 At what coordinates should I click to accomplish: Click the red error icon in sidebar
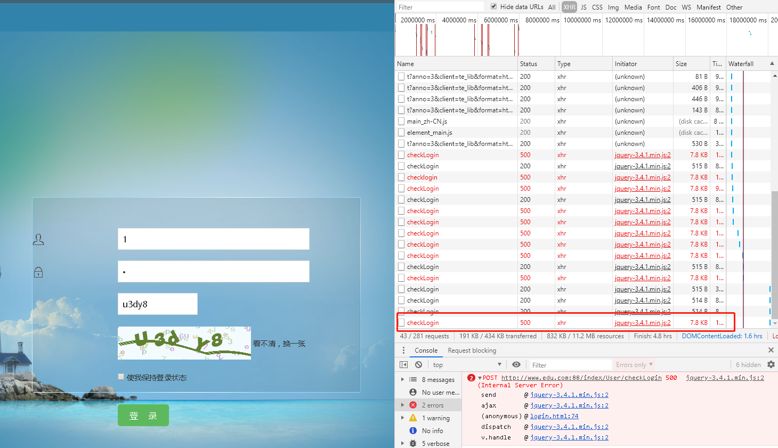coord(413,405)
